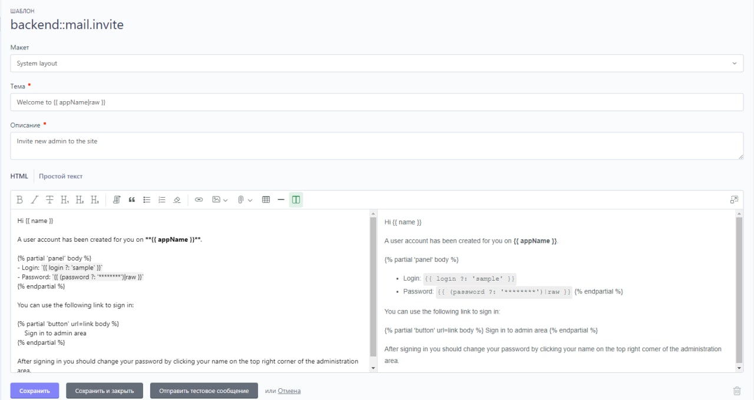Create an ordered numbered list
The width and height of the screenshot is (754, 400).
click(162, 200)
